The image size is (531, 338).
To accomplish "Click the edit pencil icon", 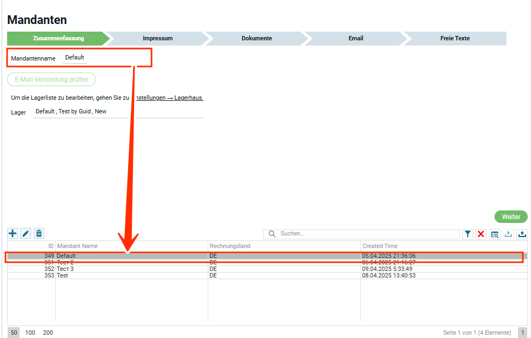I will tap(26, 234).
